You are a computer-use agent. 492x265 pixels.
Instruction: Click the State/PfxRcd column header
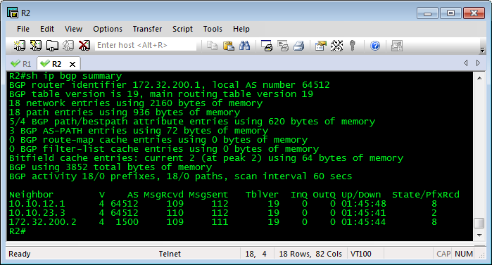(x=426, y=195)
